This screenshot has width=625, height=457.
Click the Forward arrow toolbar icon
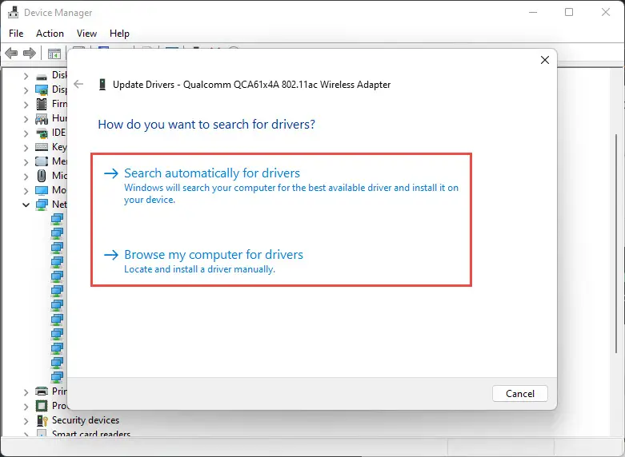pos(30,53)
